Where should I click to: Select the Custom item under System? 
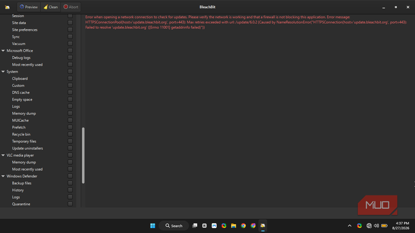(x=18, y=86)
